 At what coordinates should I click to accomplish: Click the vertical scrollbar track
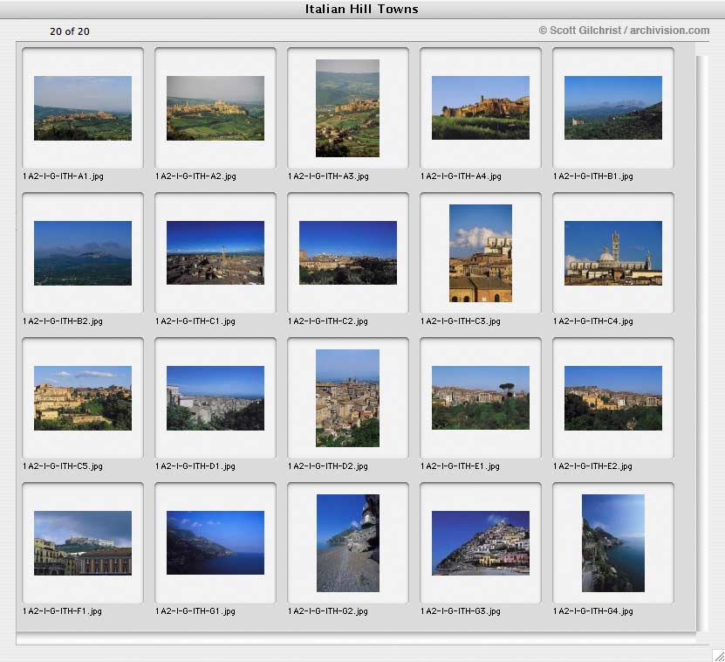[x=702, y=343]
